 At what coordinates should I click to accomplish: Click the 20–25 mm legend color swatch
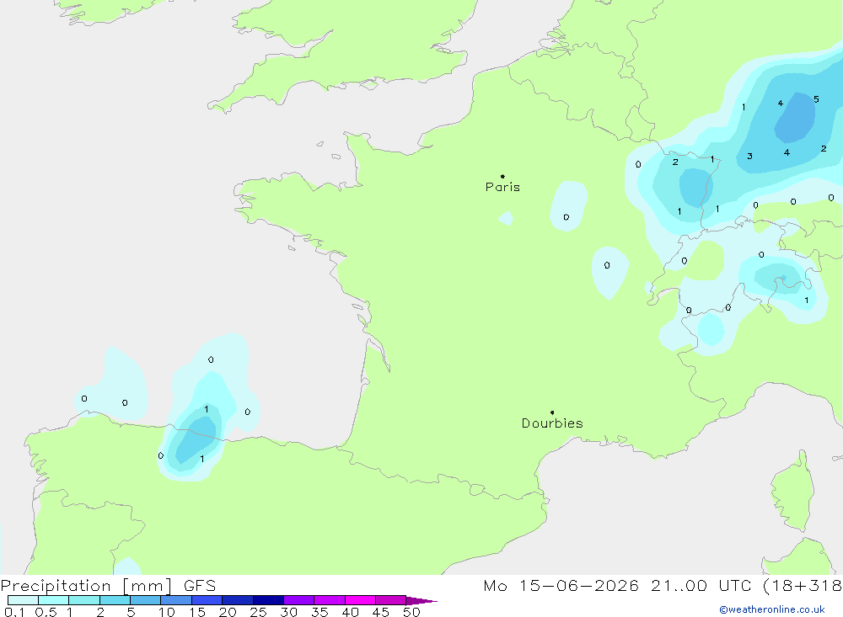pyautogui.click(x=238, y=600)
